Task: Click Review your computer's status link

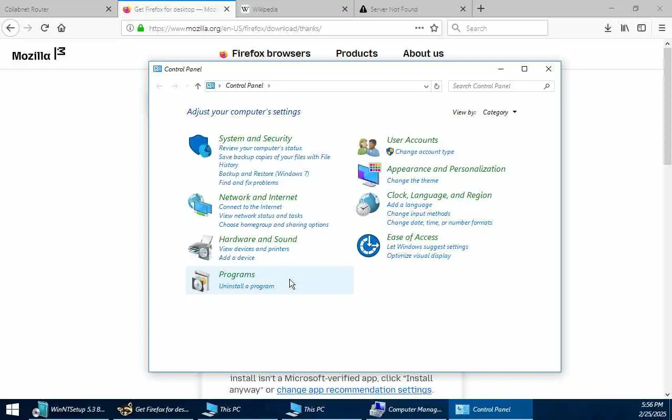Action: [x=260, y=148]
